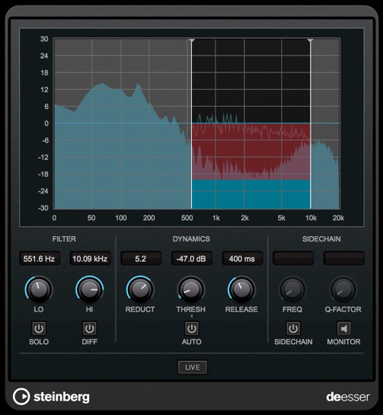
Task: Click the LIVE button
Action: pyautogui.click(x=193, y=367)
